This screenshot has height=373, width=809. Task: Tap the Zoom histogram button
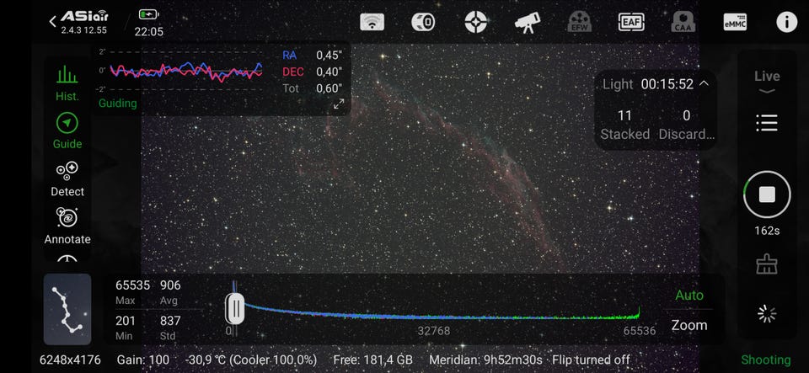[x=688, y=325]
